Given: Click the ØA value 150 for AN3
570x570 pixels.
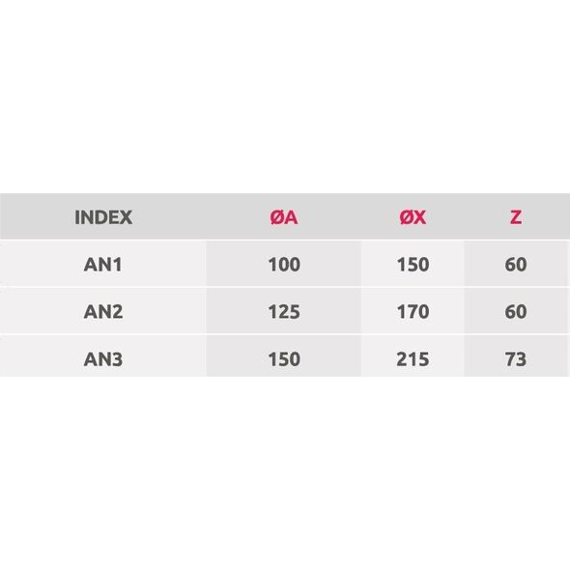Looking at the screenshot, I should pos(284,359).
